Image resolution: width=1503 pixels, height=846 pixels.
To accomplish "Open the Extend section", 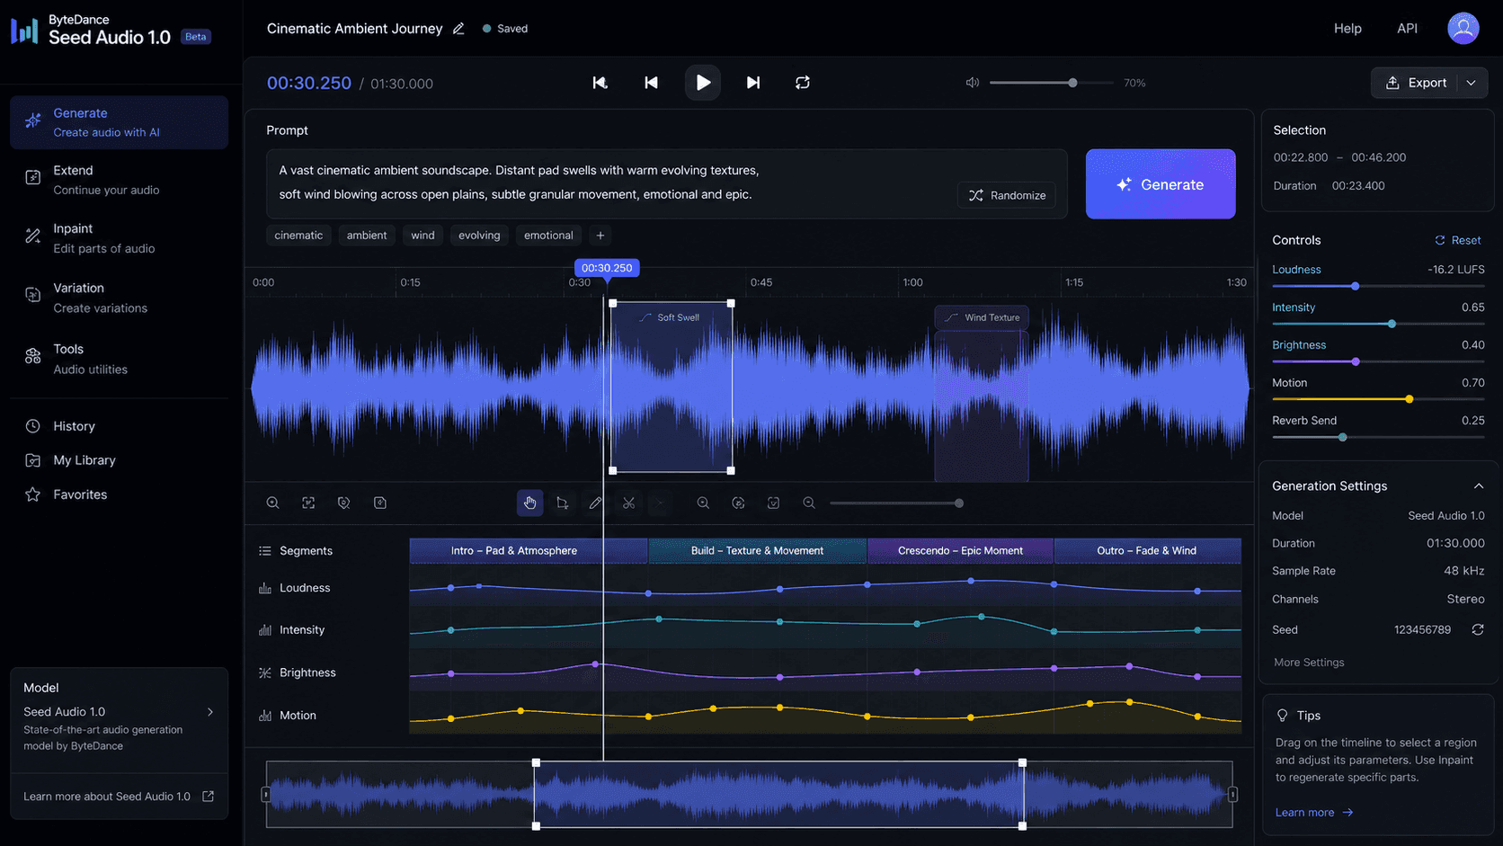I will pyautogui.click(x=119, y=180).
